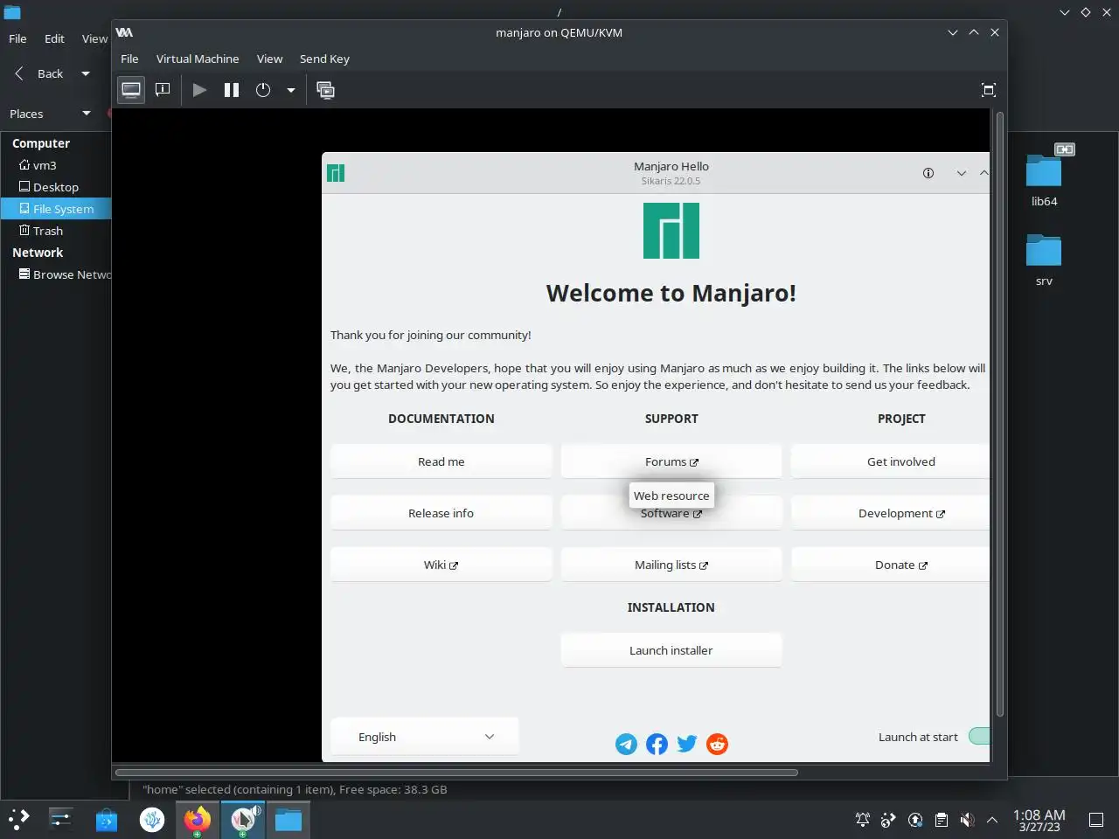This screenshot has height=839, width=1119.
Task: Pause the virtual machine
Action: click(232, 90)
